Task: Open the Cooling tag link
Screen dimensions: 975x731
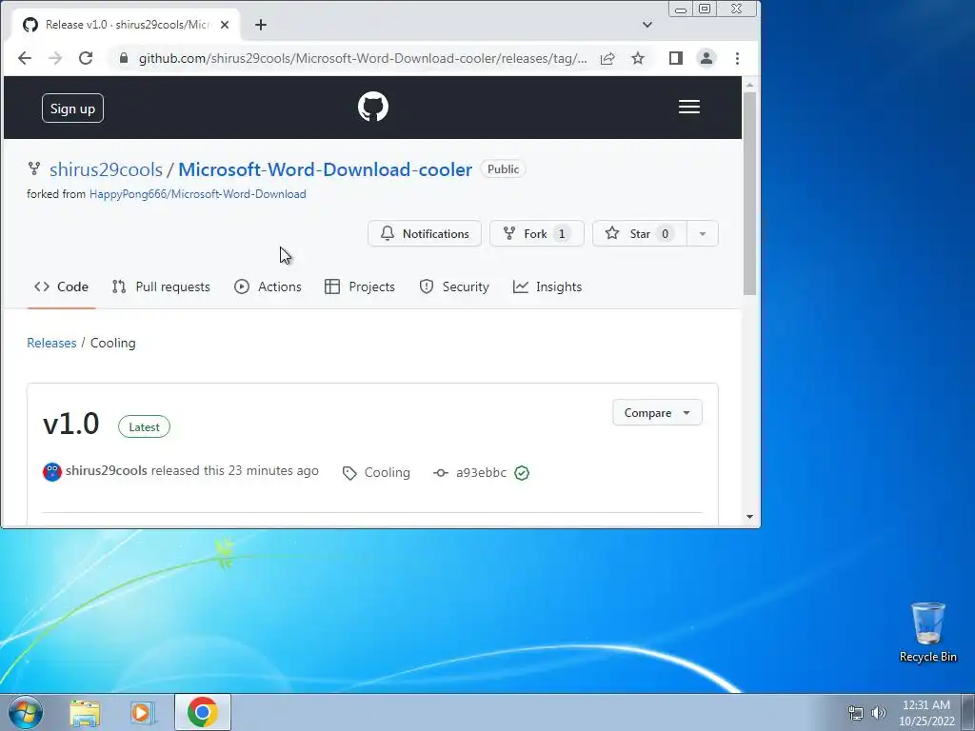Action: [x=376, y=473]
